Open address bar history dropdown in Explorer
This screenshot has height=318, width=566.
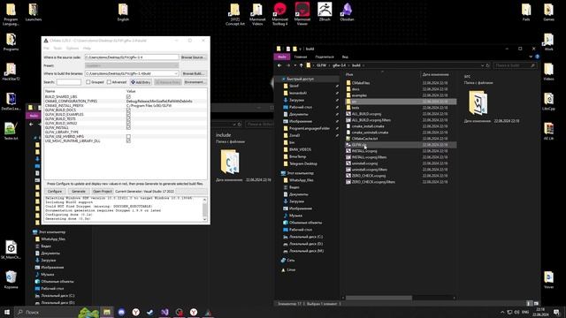pyautogui.click(x=482, y=65)
